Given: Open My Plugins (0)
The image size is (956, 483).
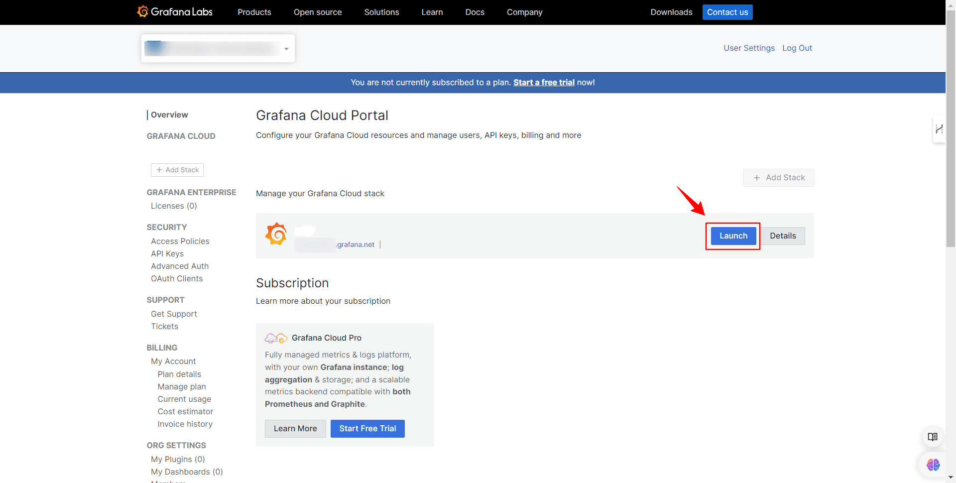Looking at the screenshot, I should 178,459.
